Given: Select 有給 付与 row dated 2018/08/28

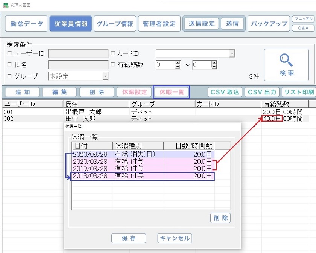Looking at the screenshot, I should 143,176.
